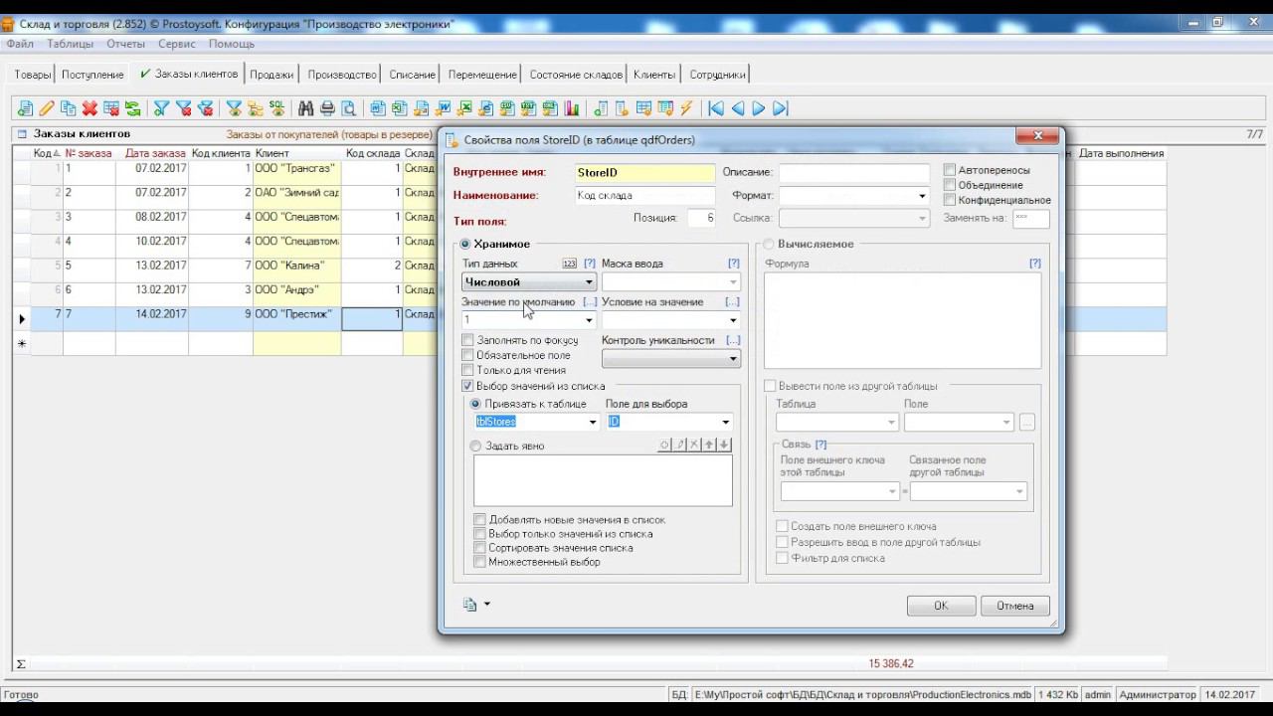Image resolution: width=1273 pixels, height=716 pixels.
Task: Click the duplicate record icon
Action: (x=68, y=108)
